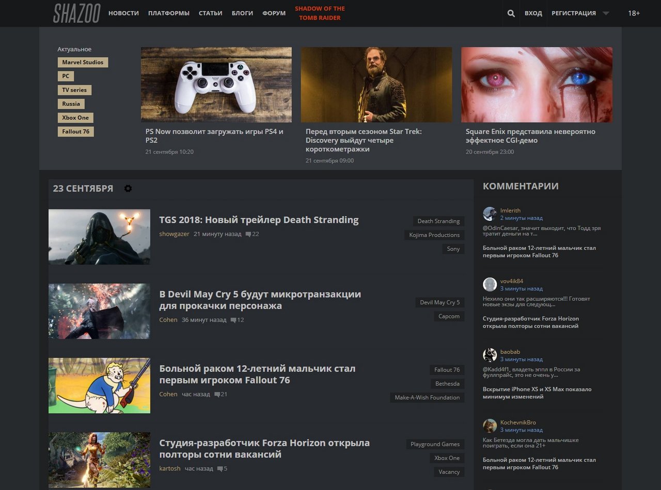This screenshot has height=490, width=661.
Task: Click the Регистрация link
Action: click(574, 13)
